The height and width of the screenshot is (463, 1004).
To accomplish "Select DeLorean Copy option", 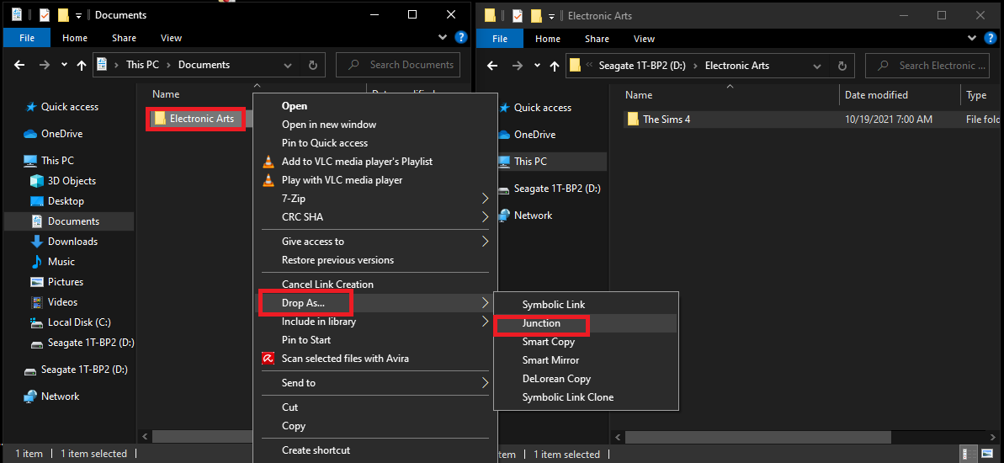I will [556, 379].
